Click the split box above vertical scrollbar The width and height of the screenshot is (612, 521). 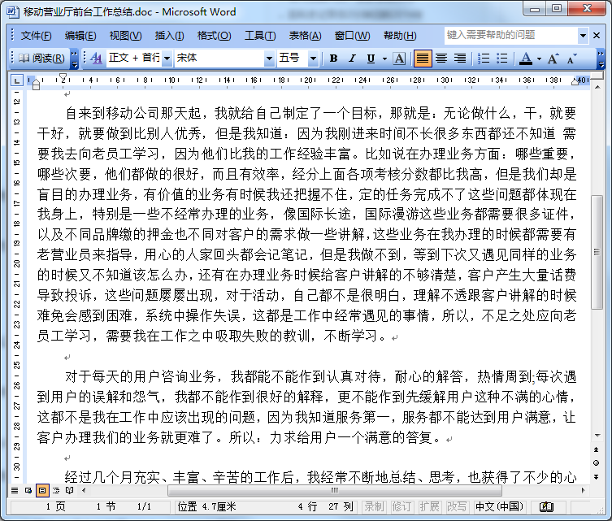point(597,76)
